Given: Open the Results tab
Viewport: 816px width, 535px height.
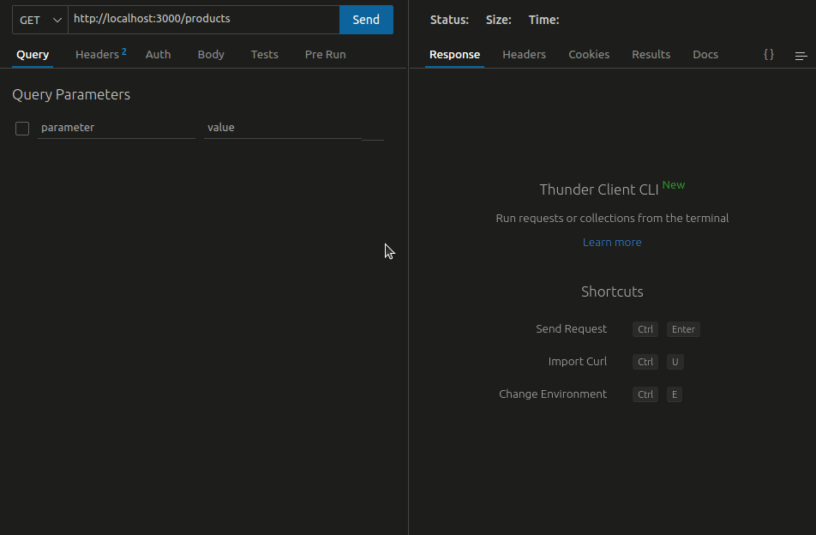Looking at the screenshot, I should [x=651, y=55].
